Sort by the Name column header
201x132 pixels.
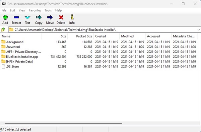[x=21, y=36]
